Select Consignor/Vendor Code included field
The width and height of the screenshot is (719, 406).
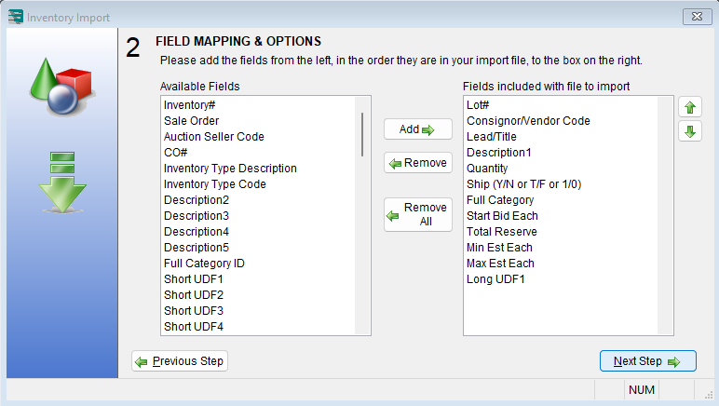coord(562,121)
